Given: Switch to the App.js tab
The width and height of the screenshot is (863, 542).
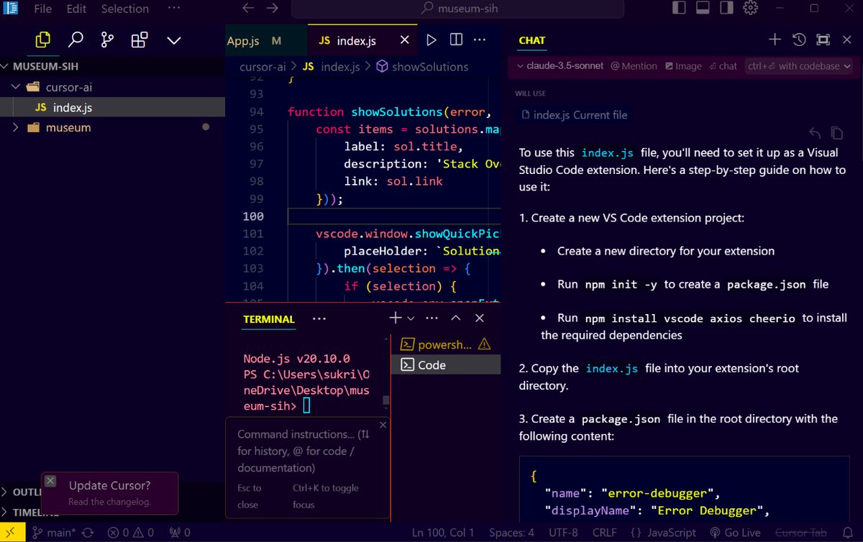Looking at the screenshot, I should tap(244, 41).
